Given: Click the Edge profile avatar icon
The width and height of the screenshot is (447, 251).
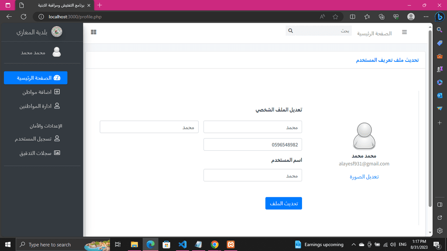Looking at the screenshot, I should 411,17.
